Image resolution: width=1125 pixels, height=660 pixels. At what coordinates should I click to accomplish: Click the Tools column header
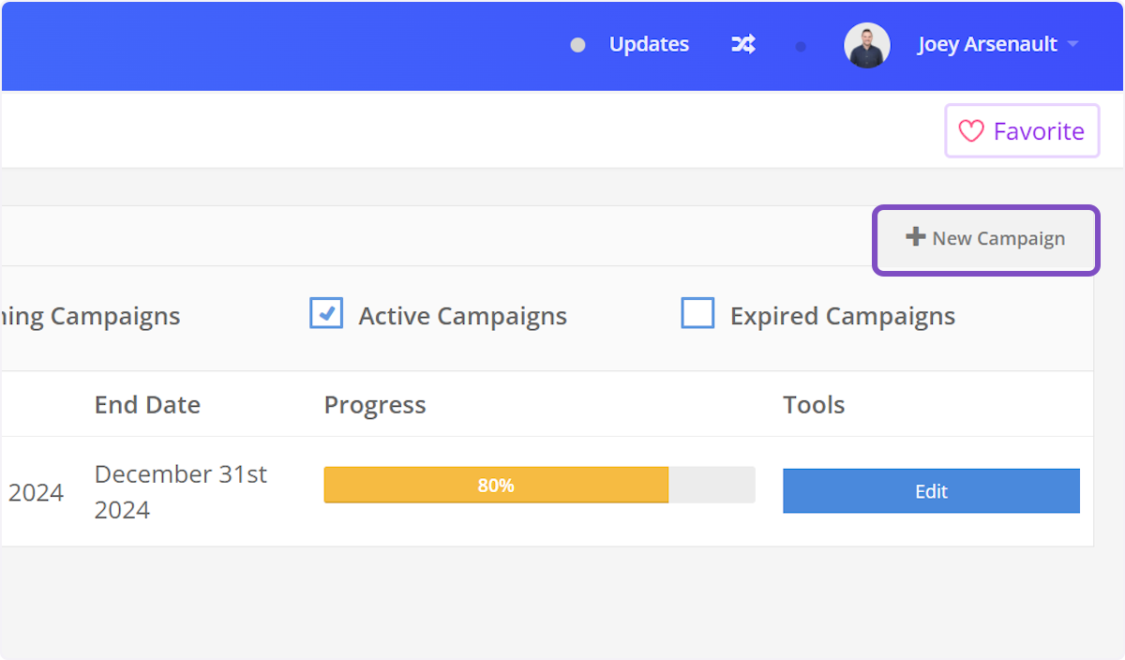tap(814, 405)
